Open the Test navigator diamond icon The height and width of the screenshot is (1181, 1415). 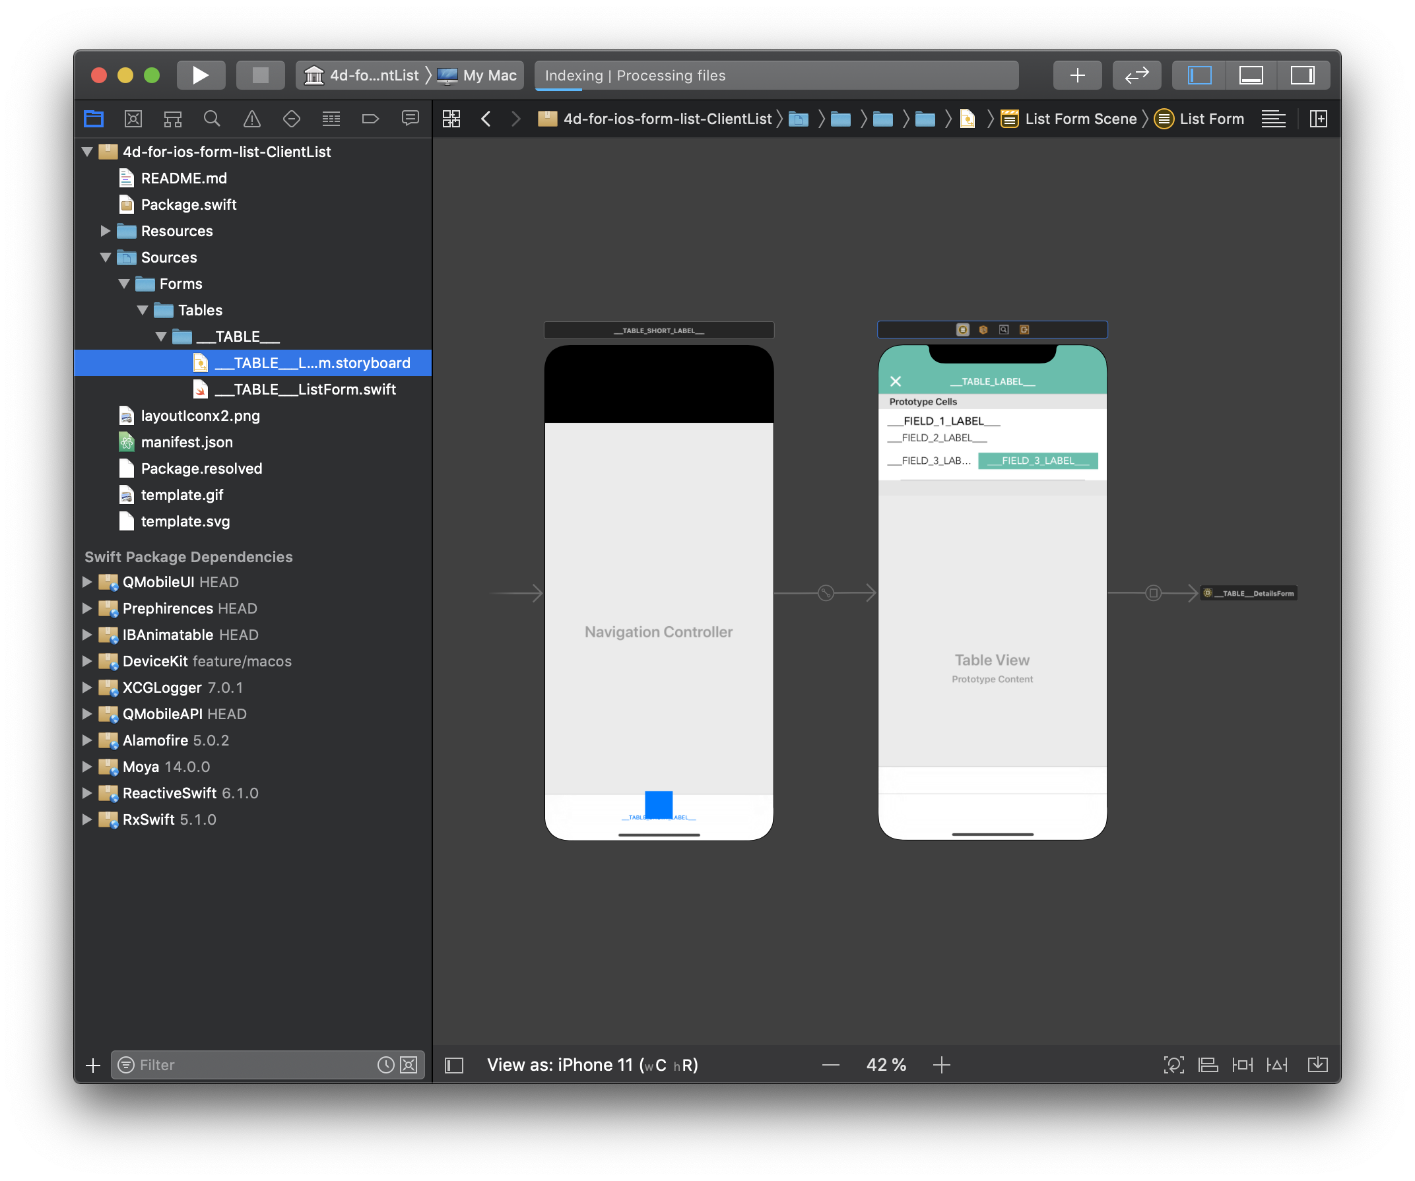pyautogui.click(x=291, y=119)
